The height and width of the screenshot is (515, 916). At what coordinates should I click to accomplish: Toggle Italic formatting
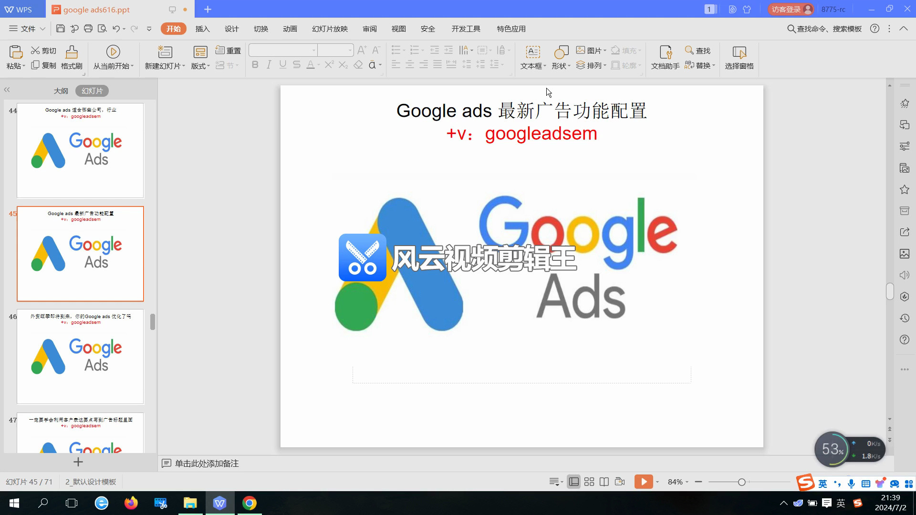pyautogui.click(x=269, y=65)
